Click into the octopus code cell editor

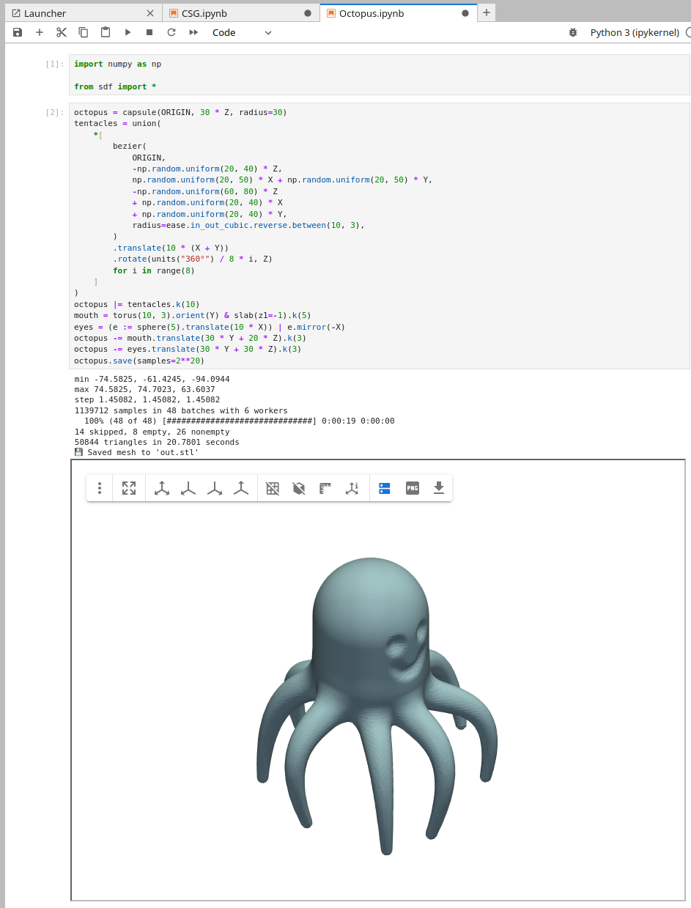[379, 236]
